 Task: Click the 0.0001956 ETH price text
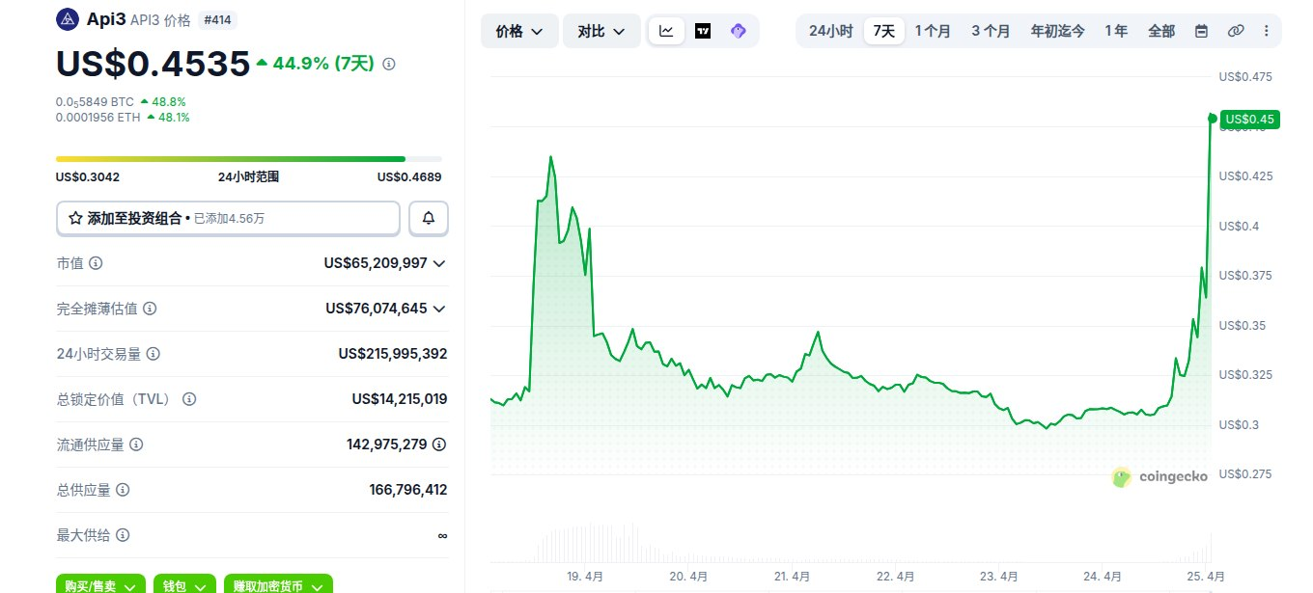coord(98,118)
